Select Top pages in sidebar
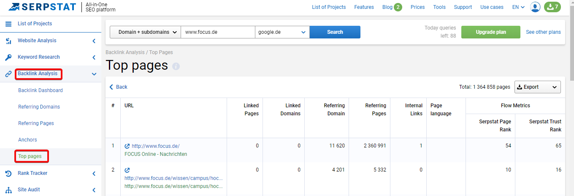This screenshot has width=574, height=196. coord(30,156)
